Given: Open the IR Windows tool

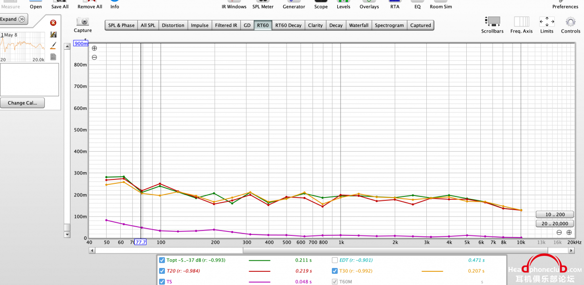Looking at the screenshot, I should (x=234, y=5).
